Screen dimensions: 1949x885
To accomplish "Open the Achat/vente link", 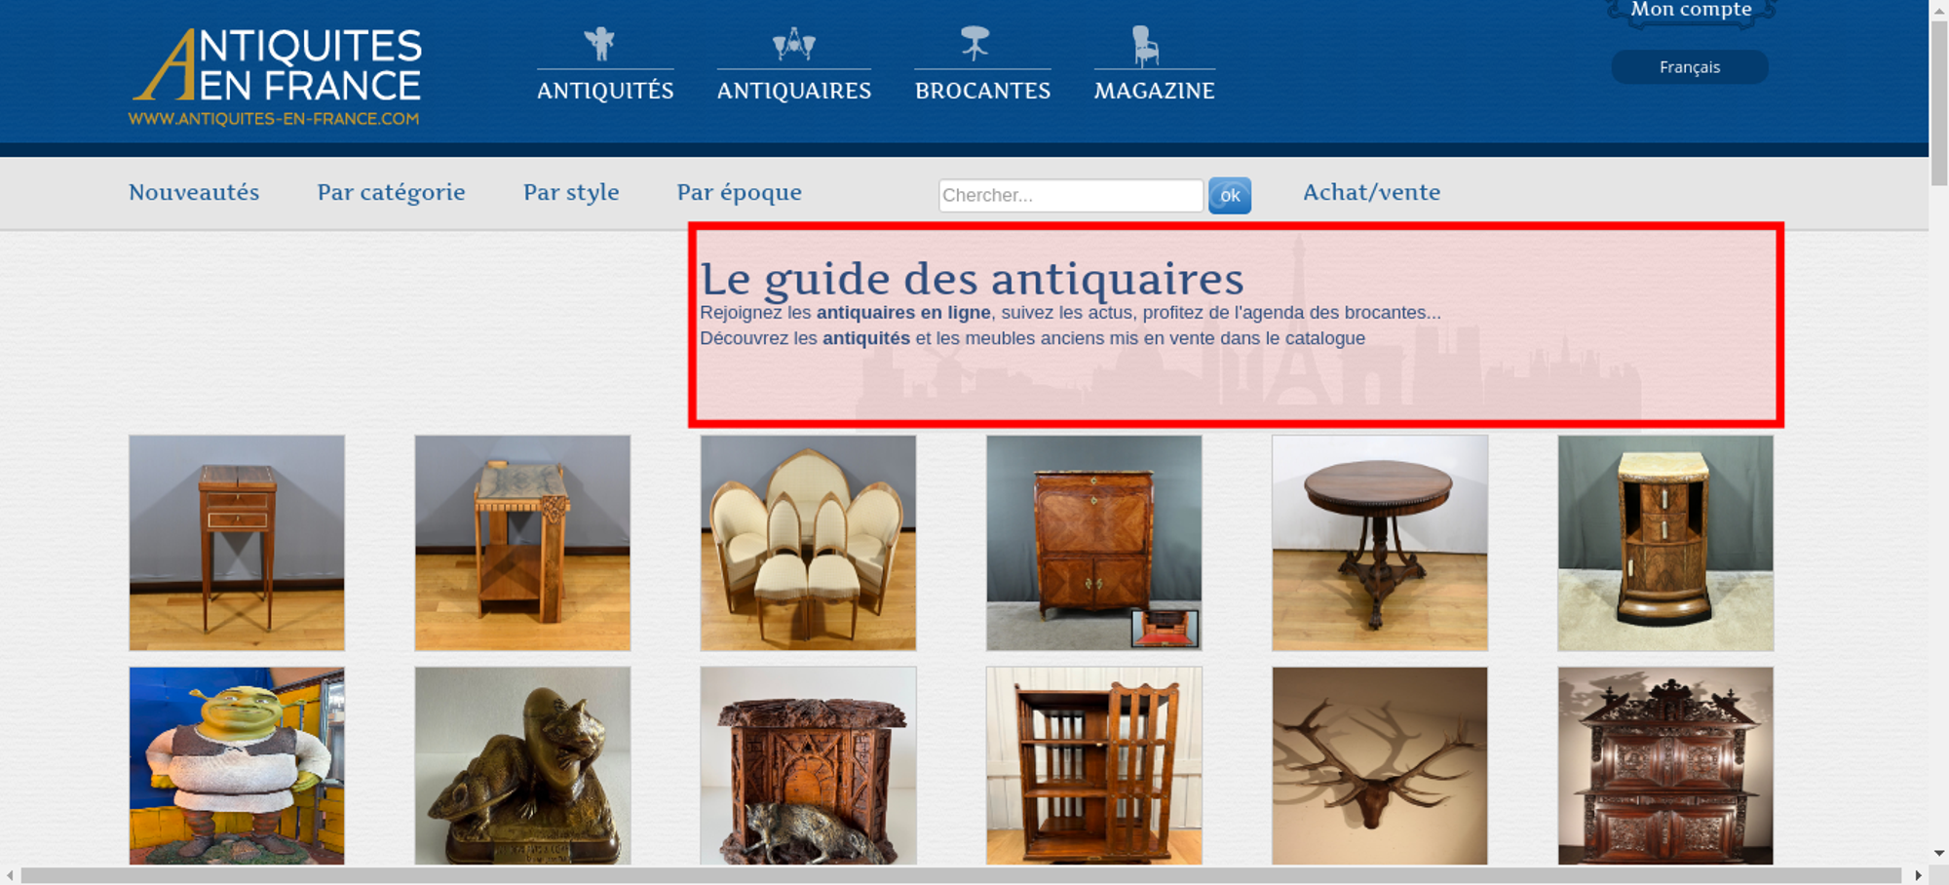I will [1371, 192].
